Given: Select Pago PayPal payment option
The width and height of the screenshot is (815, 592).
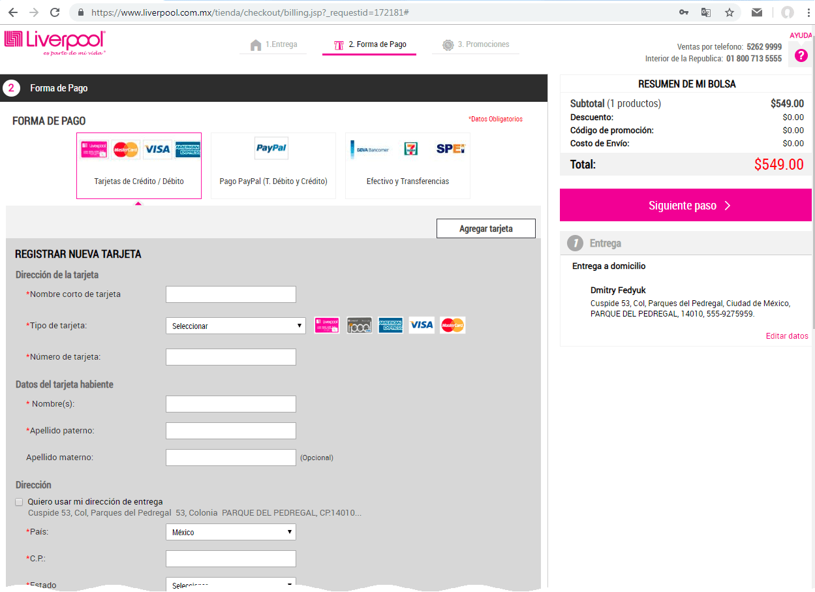Looking at the screenshot, I should tap(273, 166).
